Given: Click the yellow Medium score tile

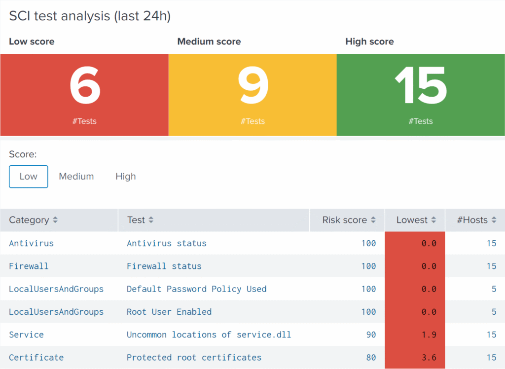Looking at the screenshot, I should pyautogui.click(x=252, y=95).
